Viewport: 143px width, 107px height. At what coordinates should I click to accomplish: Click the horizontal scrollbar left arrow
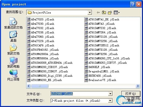click(x=29, y=86)
